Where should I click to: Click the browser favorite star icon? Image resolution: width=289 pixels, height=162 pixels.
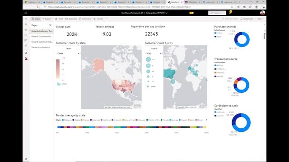232,7
